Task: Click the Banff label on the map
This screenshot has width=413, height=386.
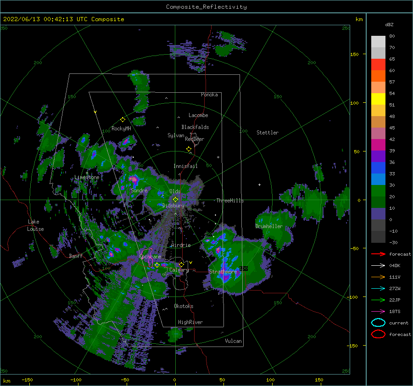Action: pyautogui.click(x=76, y=256)
